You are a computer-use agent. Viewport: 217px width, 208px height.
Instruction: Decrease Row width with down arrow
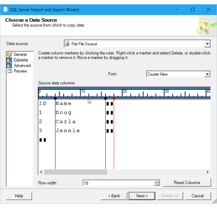click(x=157, y=184)
